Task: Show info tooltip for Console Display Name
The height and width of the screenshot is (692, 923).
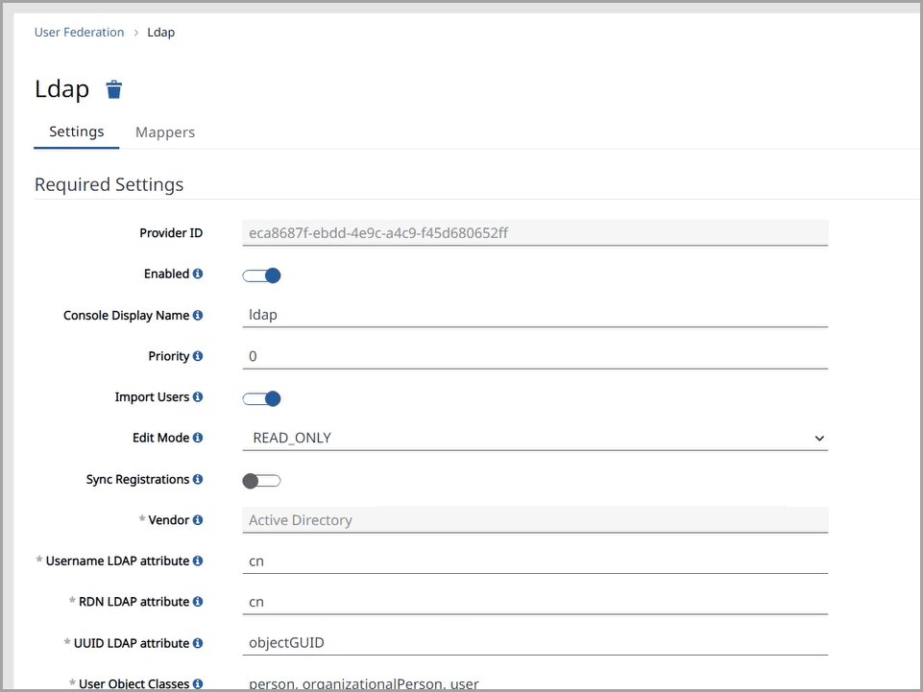Action: 198,316
